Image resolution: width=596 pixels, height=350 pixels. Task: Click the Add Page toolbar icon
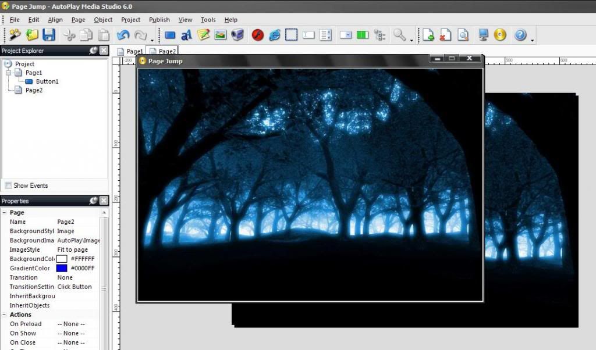pyautogui.click(x=428, y=35)
